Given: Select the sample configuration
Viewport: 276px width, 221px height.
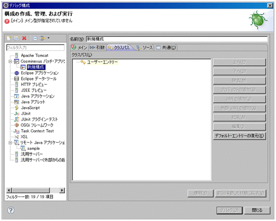Looking at the screenshot, I should click(33, 148).
